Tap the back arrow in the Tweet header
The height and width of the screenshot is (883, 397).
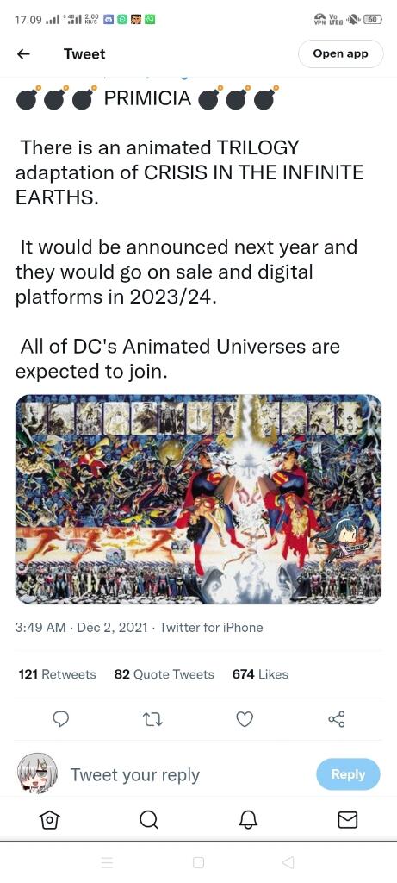[23, 54]
